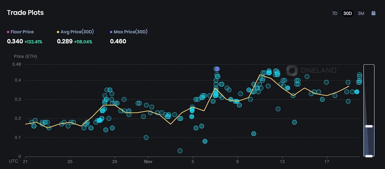The width and height of the screenshot is (385, 169).
Task: Click the Nov label on the date axis
Action: 148,161
